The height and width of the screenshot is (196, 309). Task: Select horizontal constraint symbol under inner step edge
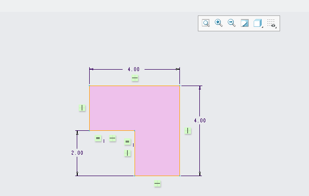pos(113,138)
